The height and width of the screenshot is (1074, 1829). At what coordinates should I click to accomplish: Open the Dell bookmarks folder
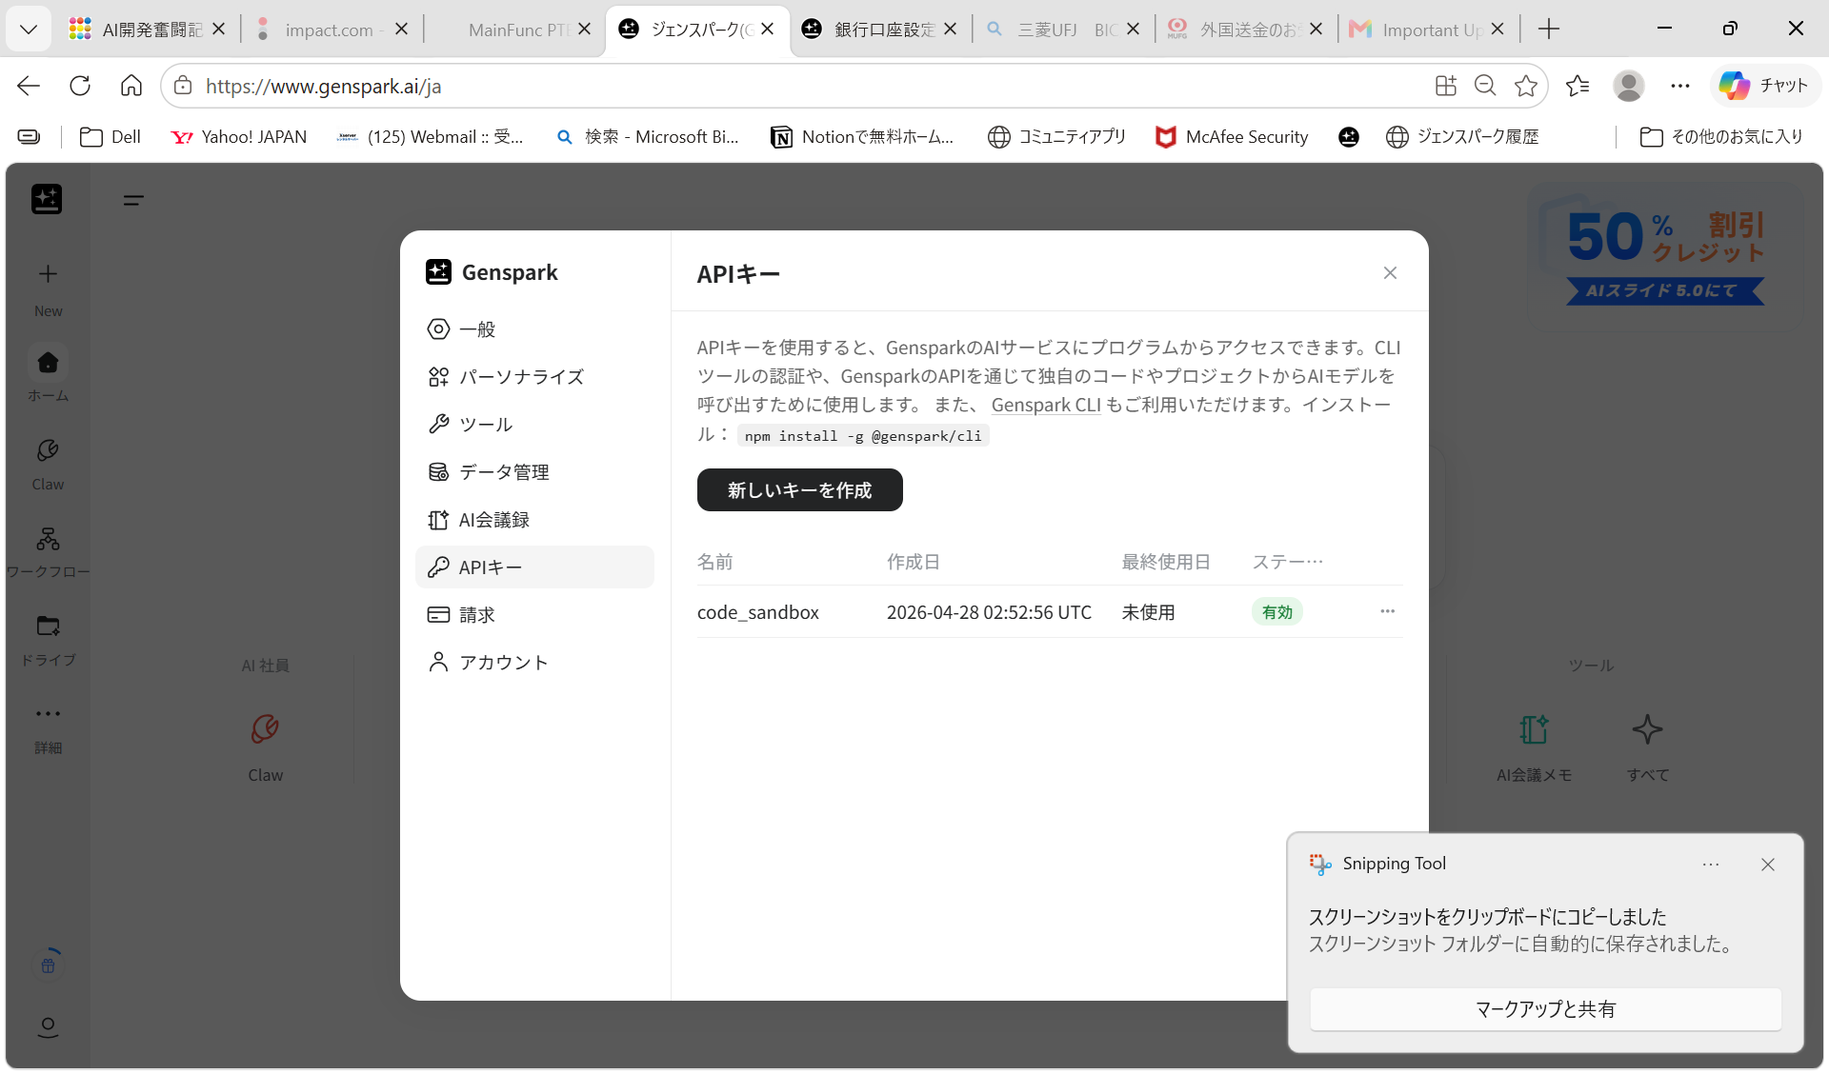click(x=111, y=137)
